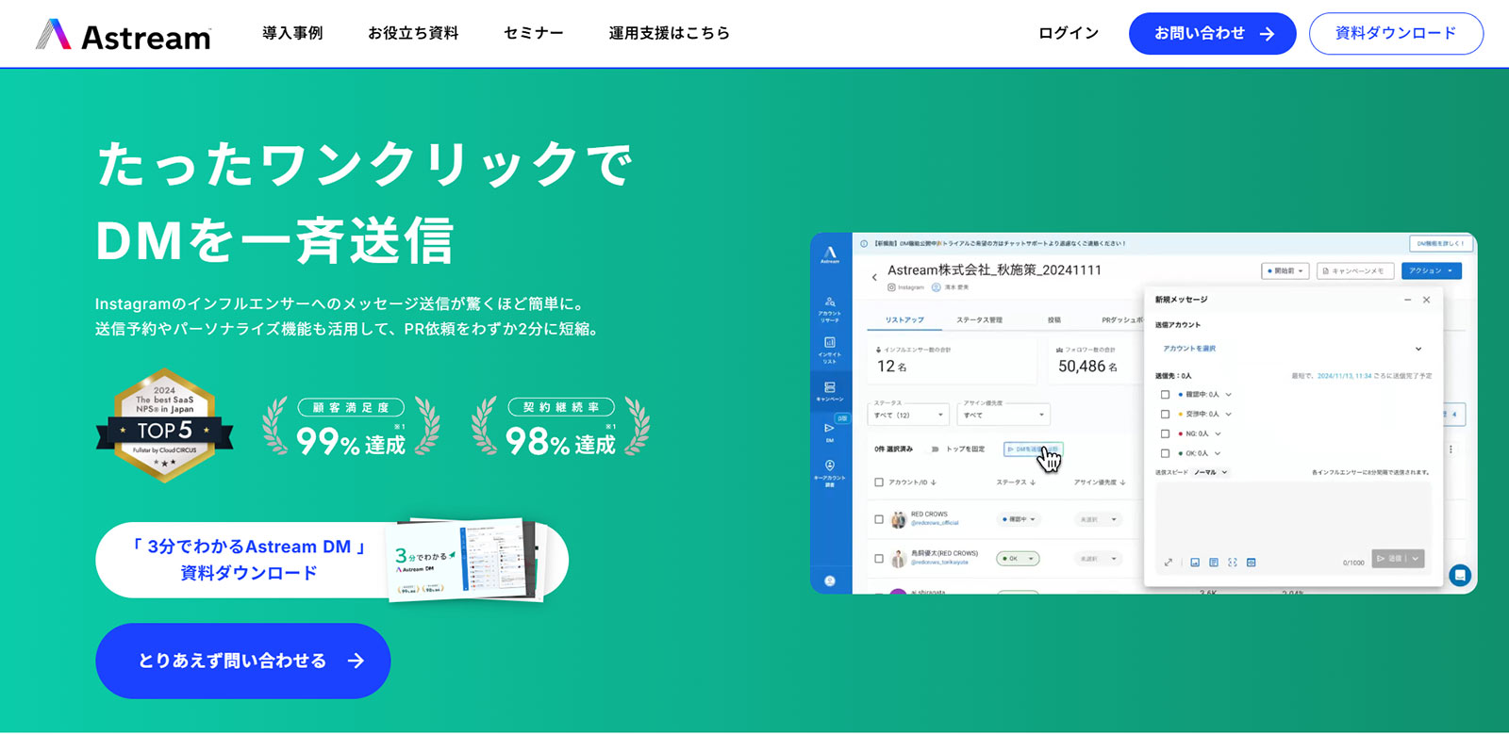Click the Astream logo in the app sidebar

[830, 253]
